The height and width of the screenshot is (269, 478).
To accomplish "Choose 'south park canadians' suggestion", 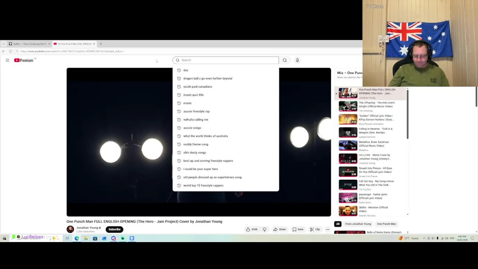I will 226,87.
